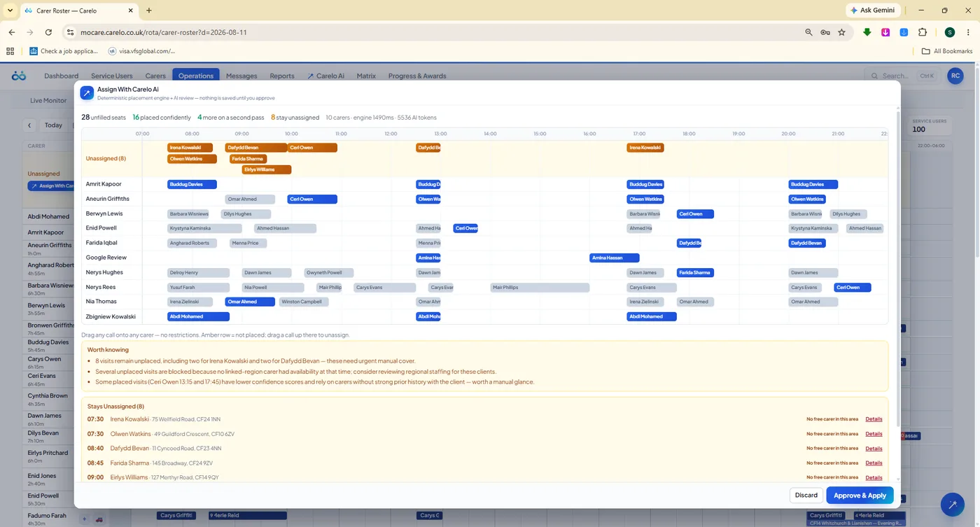Image resolution: width=980 pixels, height=527 pixels.
Task: Open the RC user avatar menu
Action: tap(955, 76)
